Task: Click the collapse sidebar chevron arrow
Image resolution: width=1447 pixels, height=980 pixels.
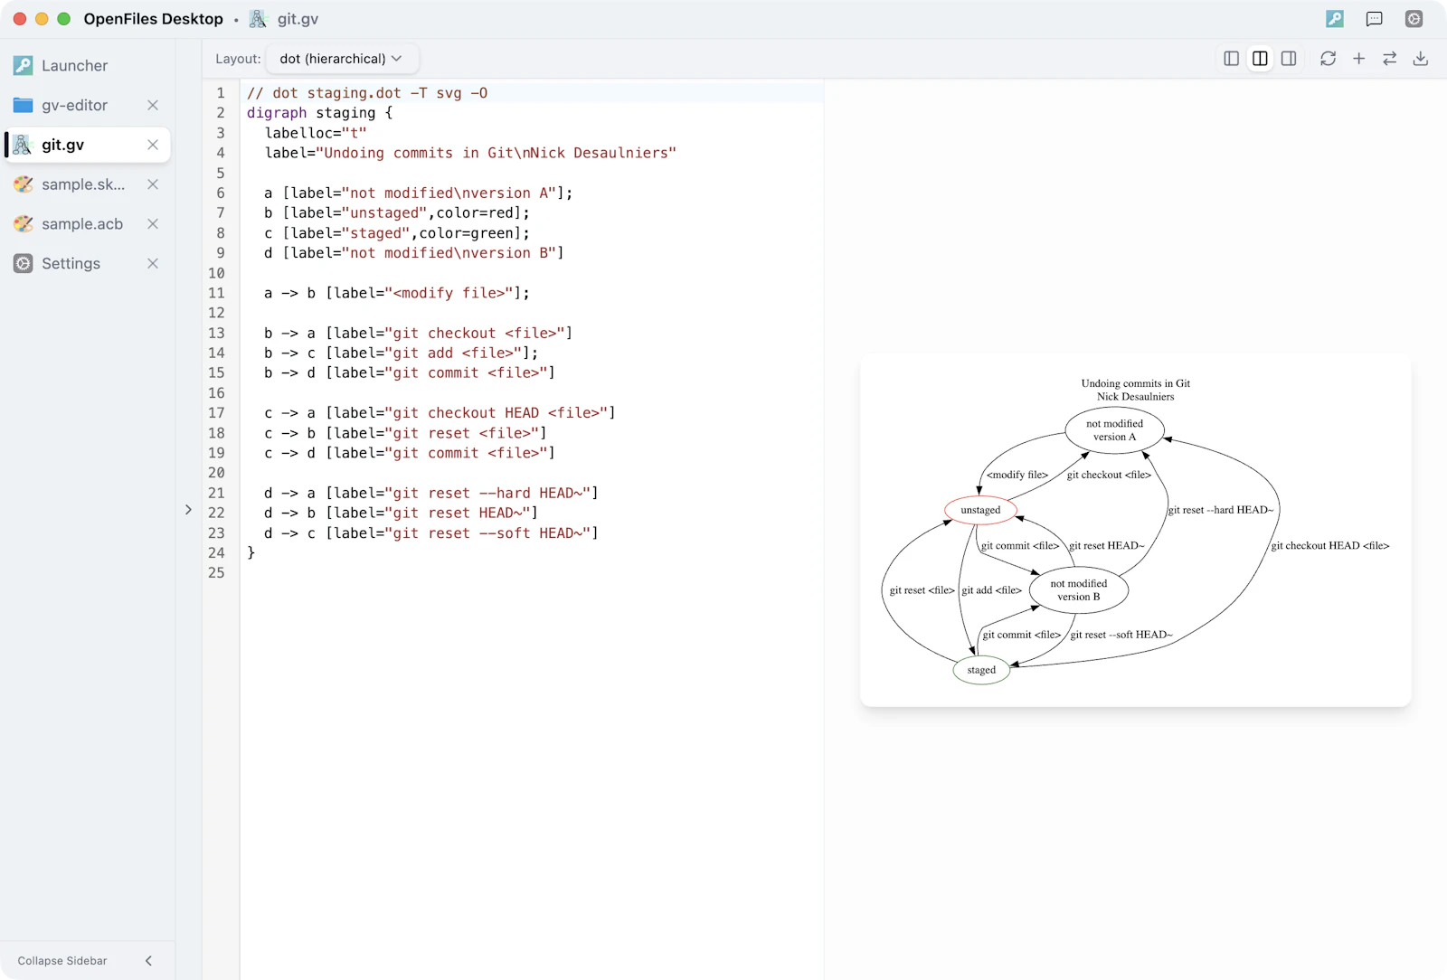Action: point(148,960)
